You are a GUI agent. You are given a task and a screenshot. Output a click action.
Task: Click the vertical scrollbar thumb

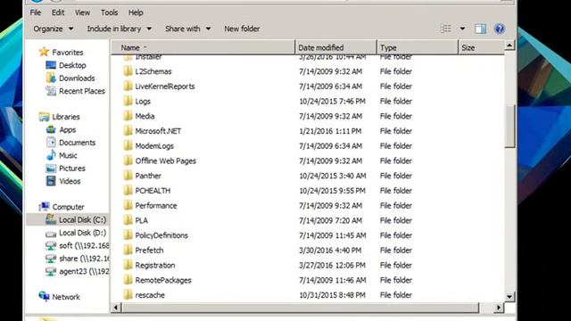click(509, 127)
